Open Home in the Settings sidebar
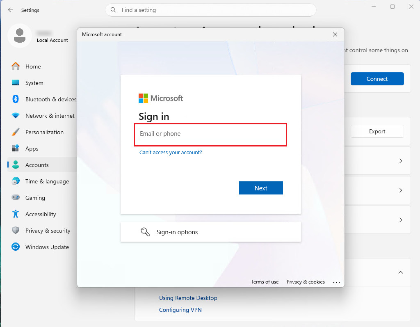The height and width of the screenshot is (327, 420). click(x=34, y=66)
